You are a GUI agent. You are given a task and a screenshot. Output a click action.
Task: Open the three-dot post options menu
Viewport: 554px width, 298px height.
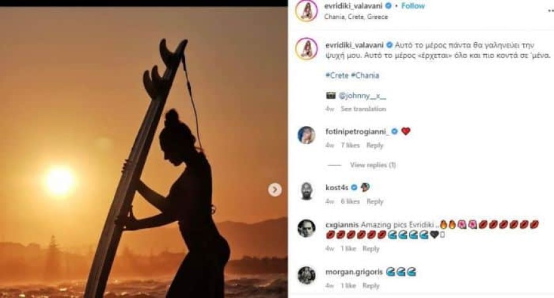(550, 11)
